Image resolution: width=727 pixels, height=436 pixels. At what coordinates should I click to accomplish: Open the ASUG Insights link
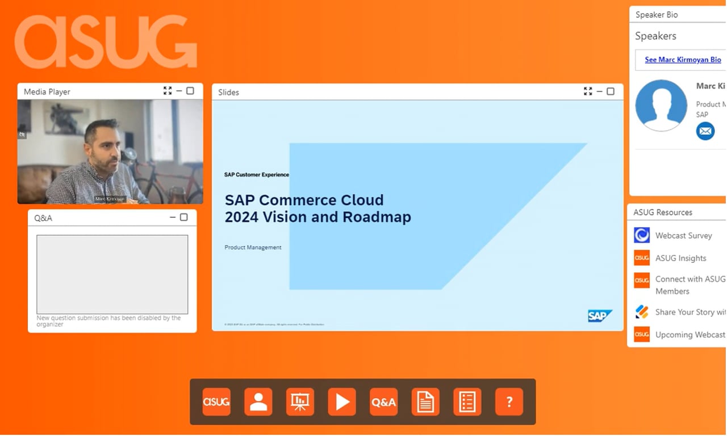click(680, 258)
